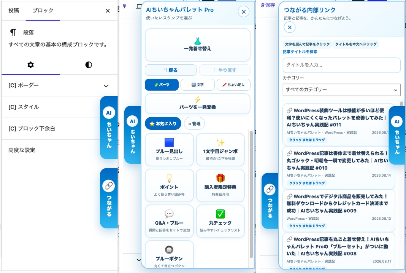406x273 pixels.
Task: Click クリック または ドラッグ badge on article #010
Action: tap(307, 183)
